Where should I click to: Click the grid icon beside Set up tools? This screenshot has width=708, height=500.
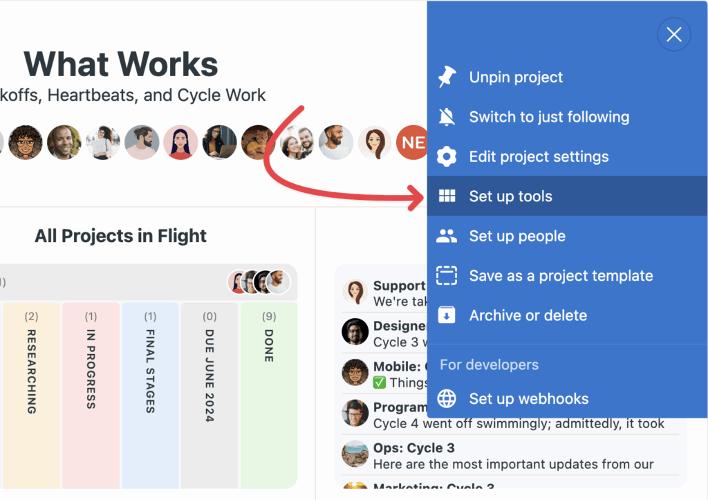tap(447, 196)
